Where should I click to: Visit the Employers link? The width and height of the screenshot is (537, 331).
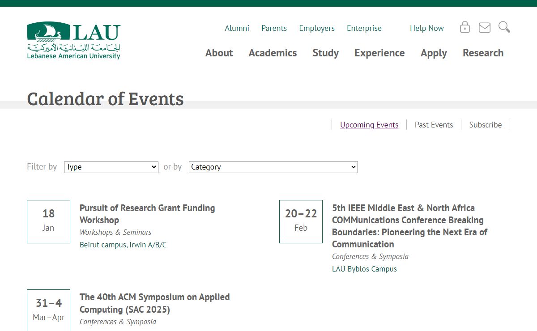pos(317,28)
